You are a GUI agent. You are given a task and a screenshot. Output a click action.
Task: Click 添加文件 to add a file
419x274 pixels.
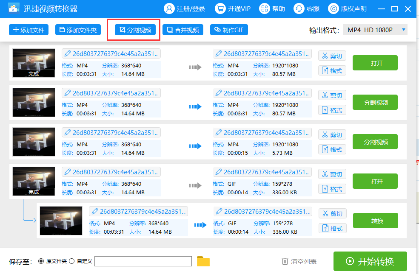point(29,30)
